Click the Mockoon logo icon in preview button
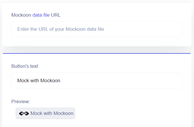194x127 pixels. (x=24, y=113)
